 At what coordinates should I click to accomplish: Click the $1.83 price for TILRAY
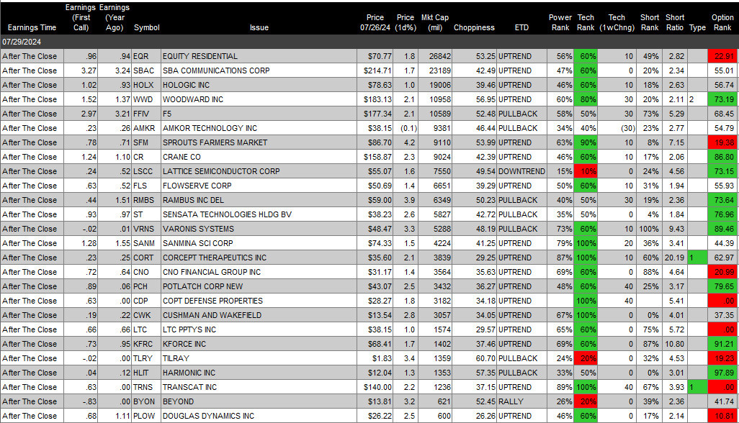click(375, 358)
